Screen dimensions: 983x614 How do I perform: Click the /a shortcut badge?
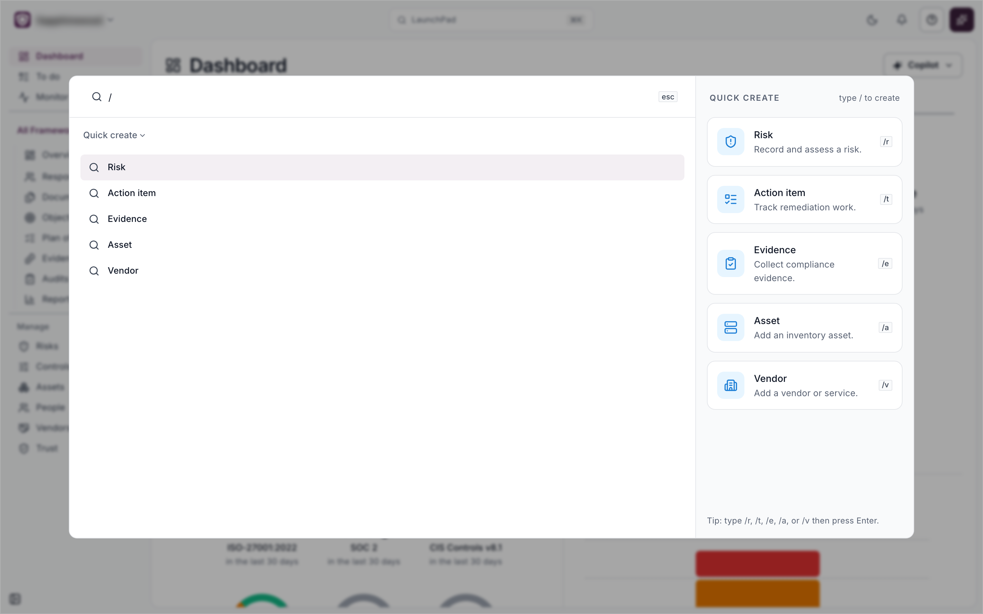[x=886, y=328]
